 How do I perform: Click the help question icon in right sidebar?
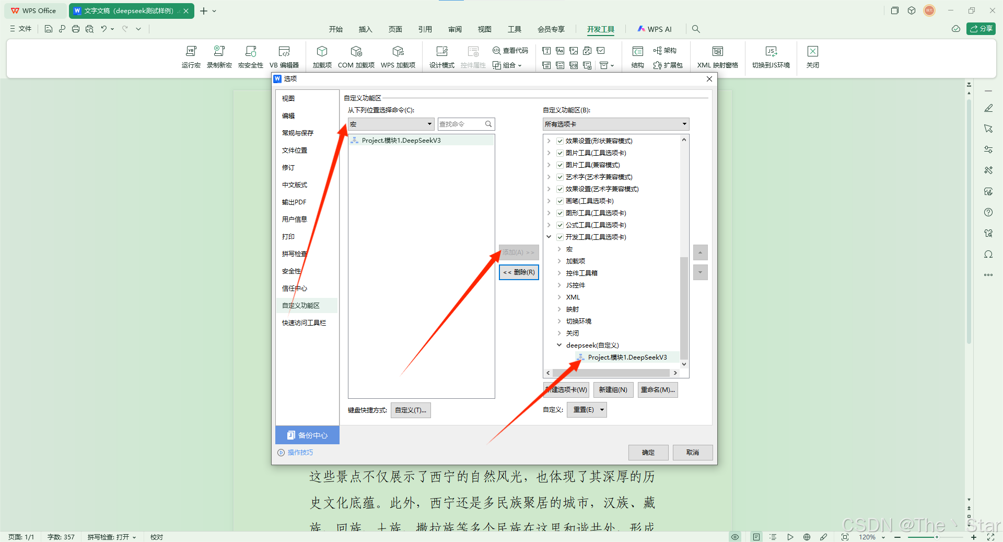988,212
